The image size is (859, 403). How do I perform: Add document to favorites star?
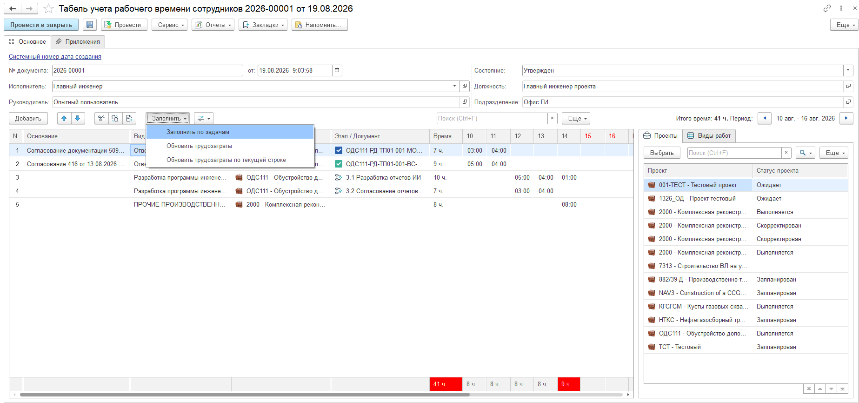coord(48,8)
